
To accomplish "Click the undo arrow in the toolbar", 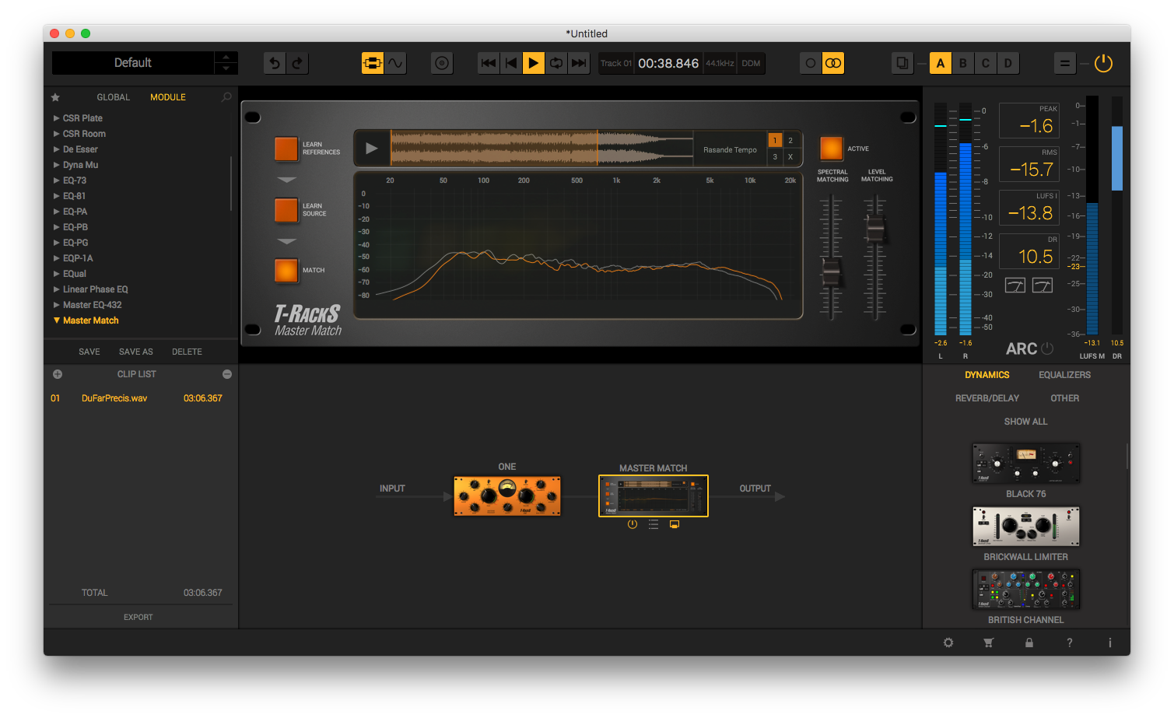I will click(x=275, y=63).
